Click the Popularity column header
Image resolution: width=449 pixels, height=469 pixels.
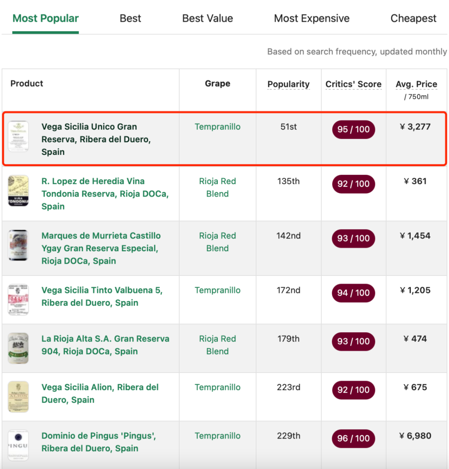(289, 84)
